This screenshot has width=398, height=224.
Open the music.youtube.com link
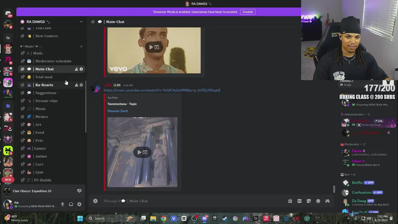tap(162, 90)
